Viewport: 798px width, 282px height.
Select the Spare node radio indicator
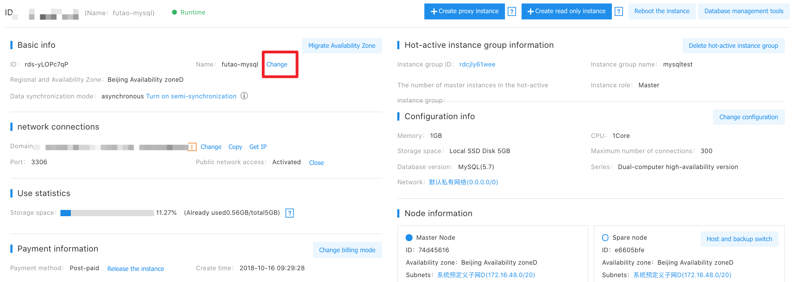pyautogui.click(x=605, y=238)
